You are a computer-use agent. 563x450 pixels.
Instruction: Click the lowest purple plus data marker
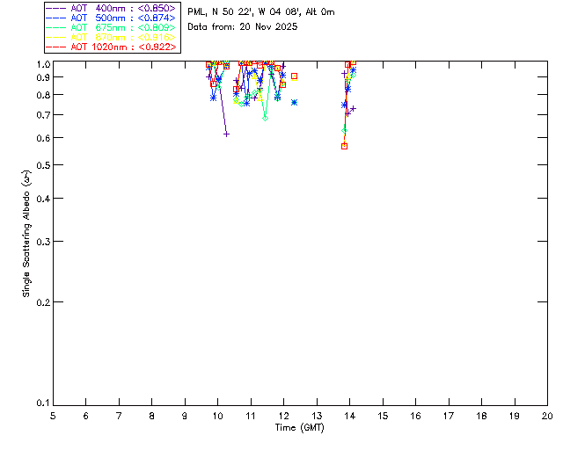[226, 134]
